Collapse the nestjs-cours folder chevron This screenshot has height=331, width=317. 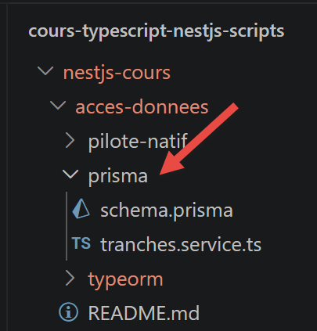coord(45,71)
